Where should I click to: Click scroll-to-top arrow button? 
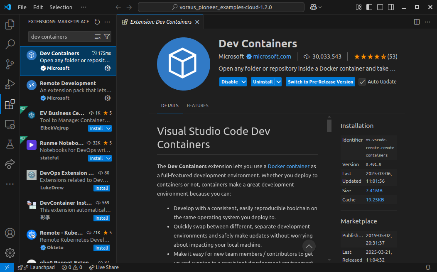[x=309, y=246]
